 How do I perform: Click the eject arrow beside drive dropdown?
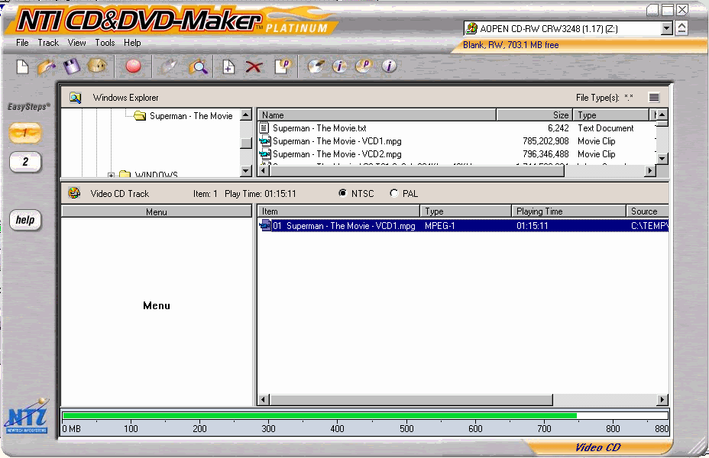click(x=681, y=28)
